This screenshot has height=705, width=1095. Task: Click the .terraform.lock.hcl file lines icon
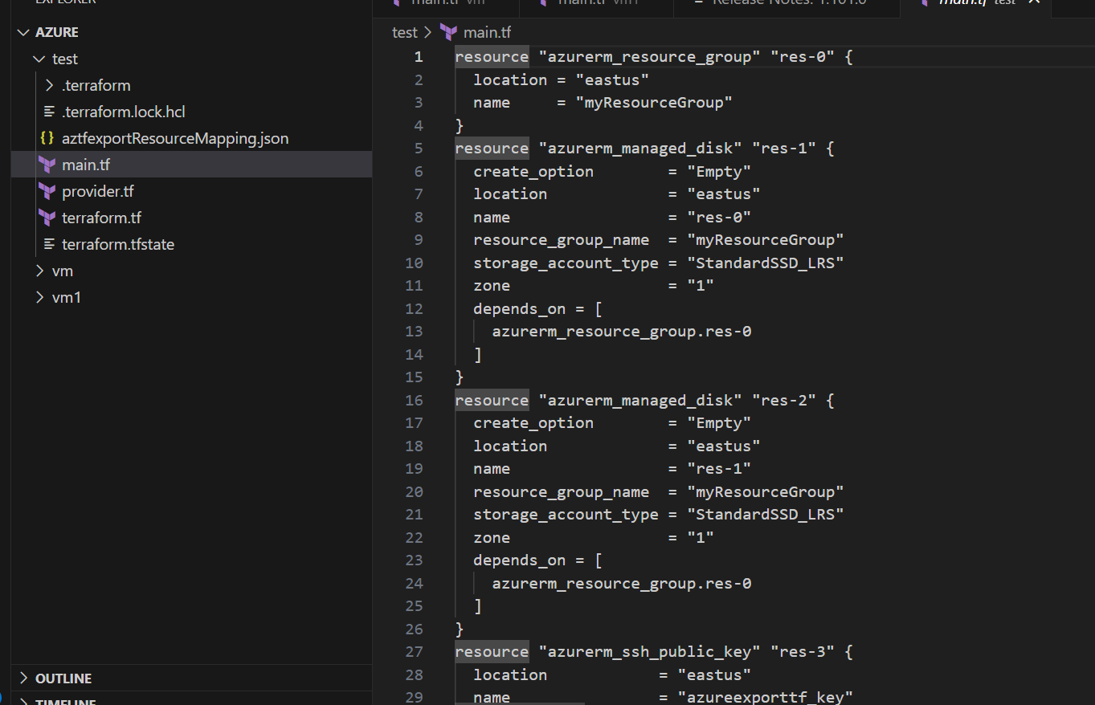pos(49,112)
